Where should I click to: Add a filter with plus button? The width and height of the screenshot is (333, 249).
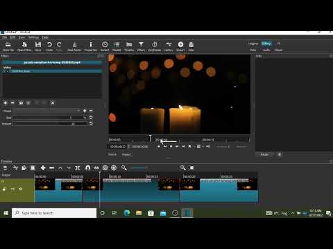(x=5, y=103)
